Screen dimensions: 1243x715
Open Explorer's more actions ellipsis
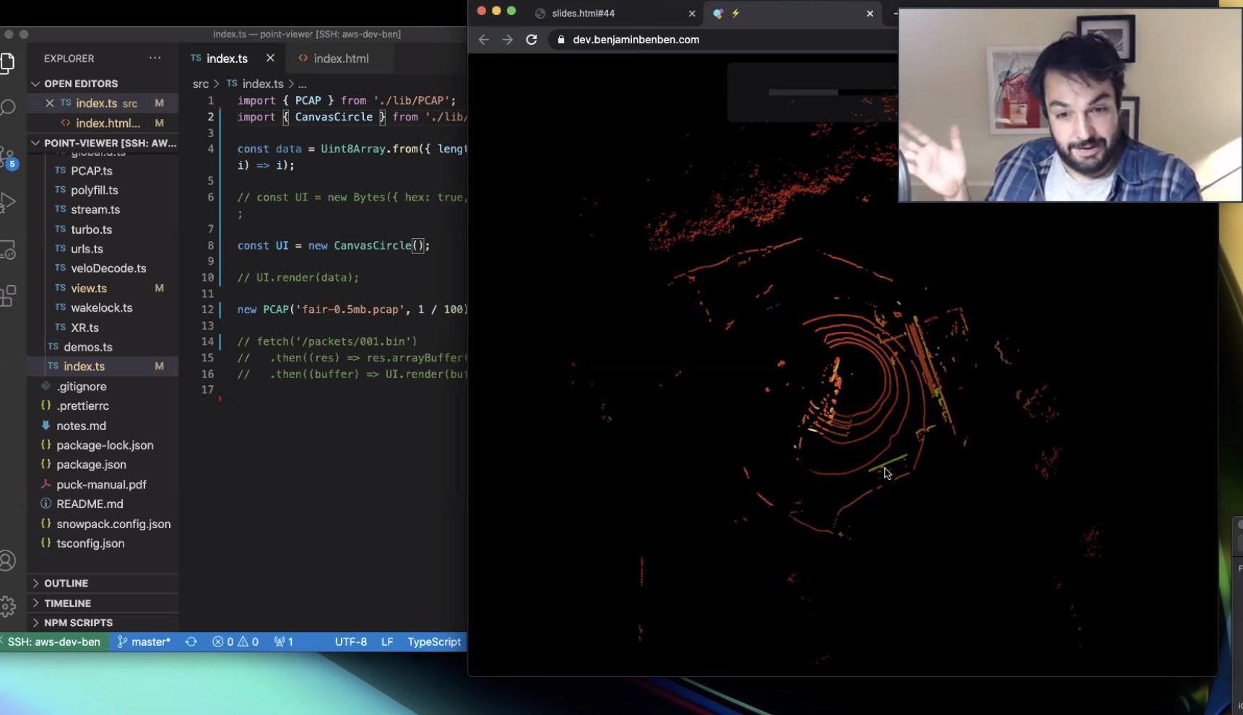point(155,58)
